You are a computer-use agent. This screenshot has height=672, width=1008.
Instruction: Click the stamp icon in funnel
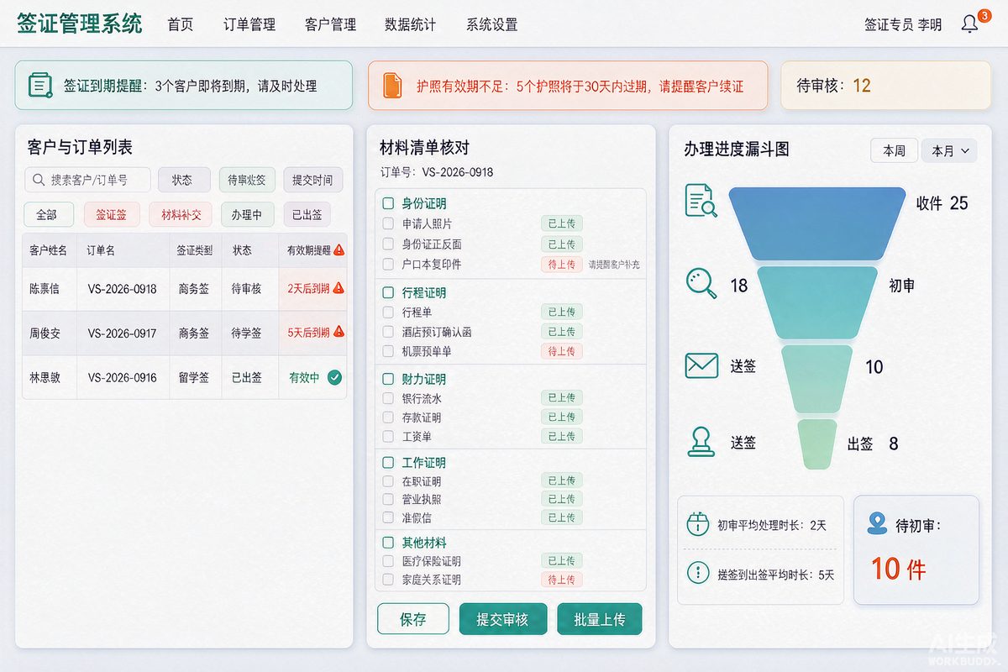click(701, 442)
